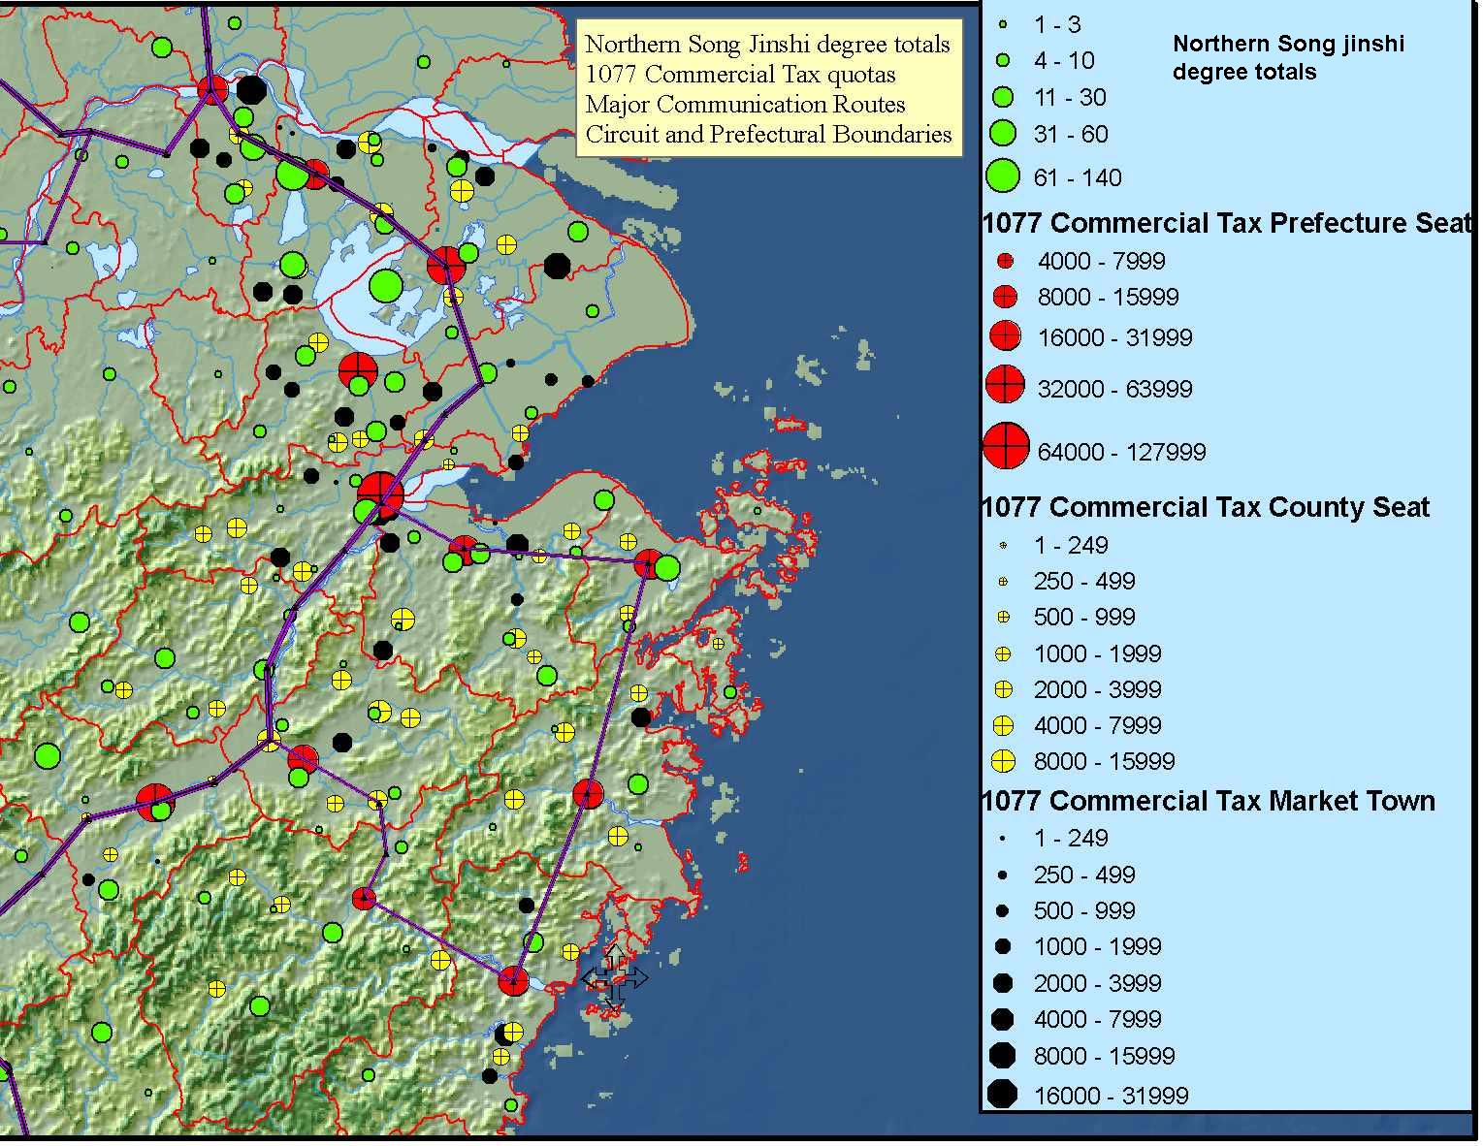Click the red 32000 - 63999 Prefecture Seat symbol
The image size is (1483, 1146).
(1005, 385)
